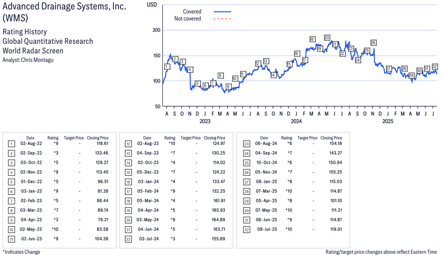
Task: Click the Not covered legend label
Action: [x=187, y=19]
